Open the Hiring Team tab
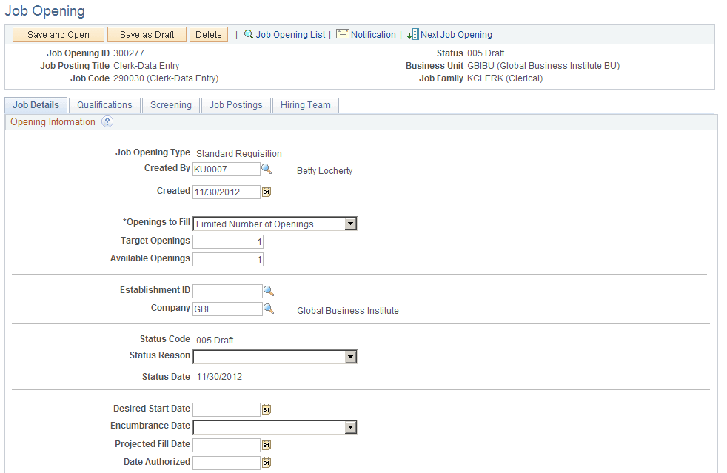This screenshot has width=727, height=473. tap(305, 105)
